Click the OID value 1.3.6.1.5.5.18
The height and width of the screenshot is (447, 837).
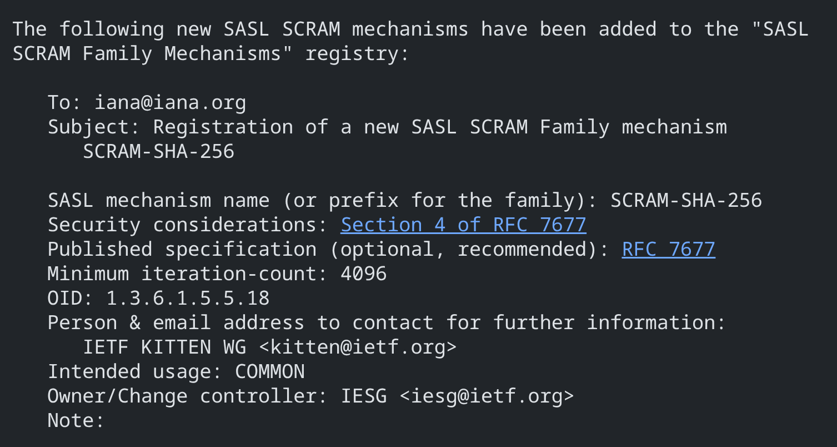click(188, 298)
